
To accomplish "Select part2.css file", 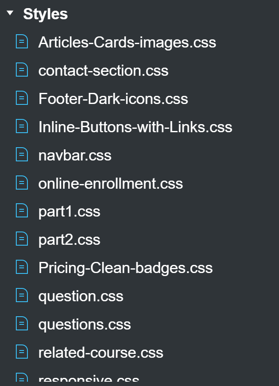I will coord(69,240).
